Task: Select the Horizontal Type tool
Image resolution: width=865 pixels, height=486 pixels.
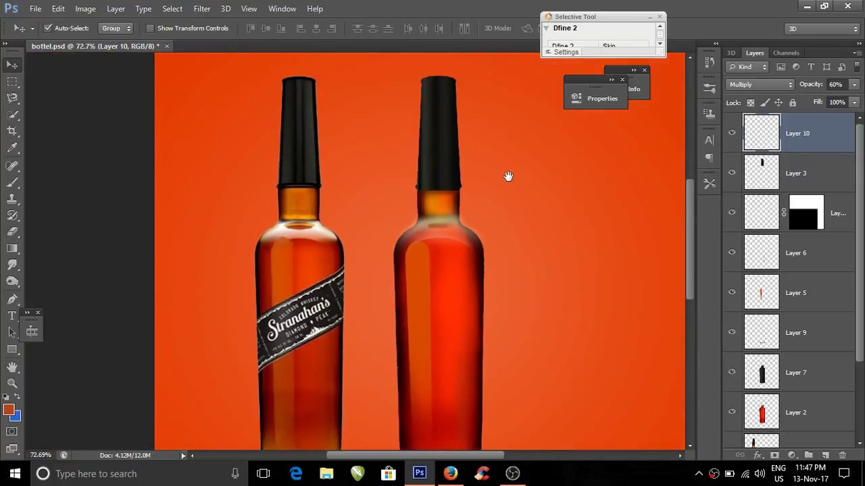Action: click(x=12, y=316)
